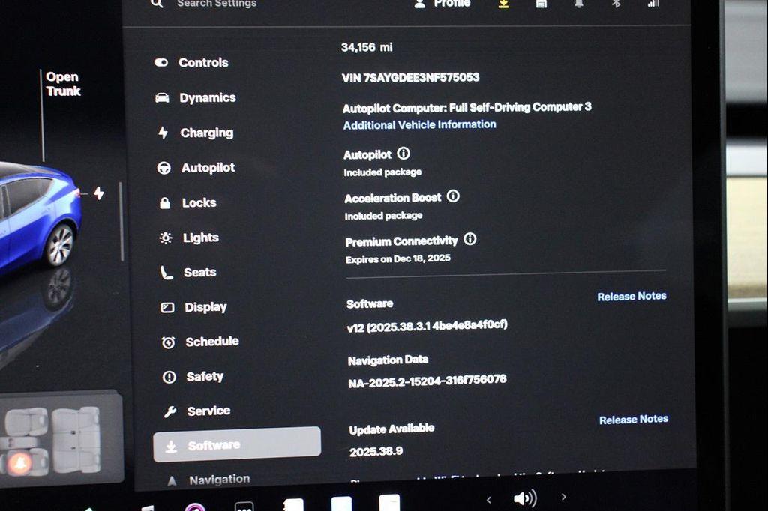
Task: Open the Controls settings menu
Action: point(202,63)
